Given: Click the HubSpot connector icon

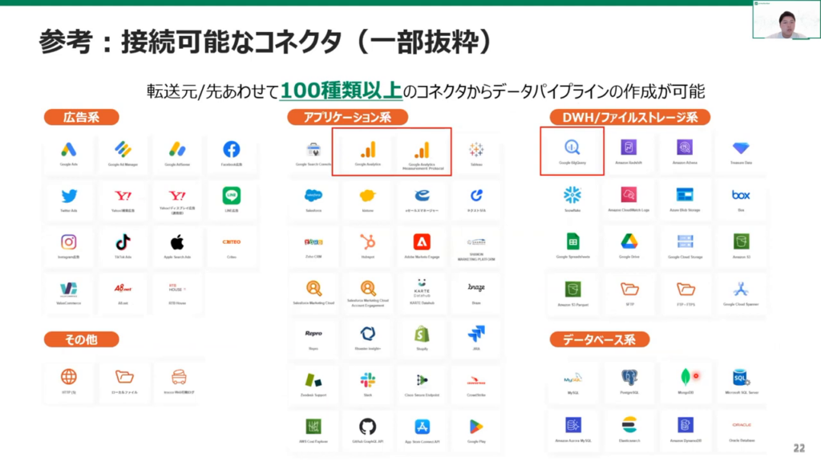Looking at the screenshot, I should click(x=368, y=242).
